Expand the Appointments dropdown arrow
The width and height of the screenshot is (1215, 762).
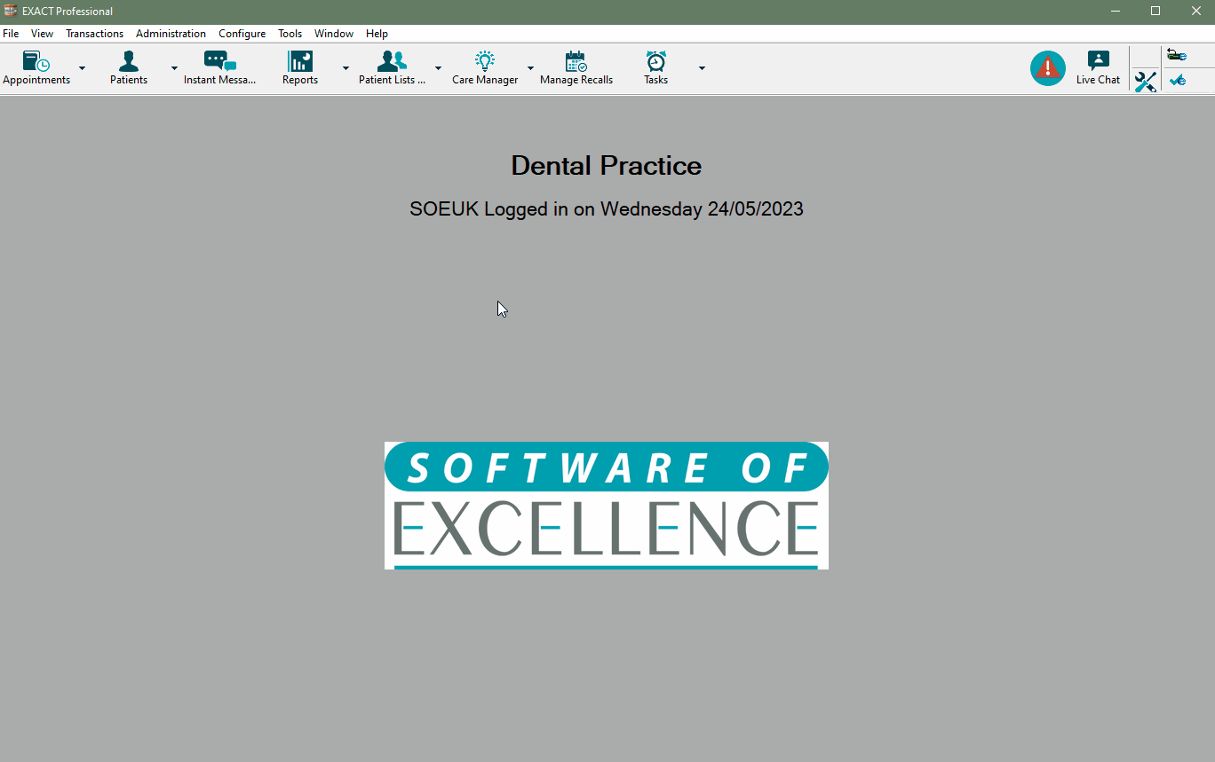point(82,68)
